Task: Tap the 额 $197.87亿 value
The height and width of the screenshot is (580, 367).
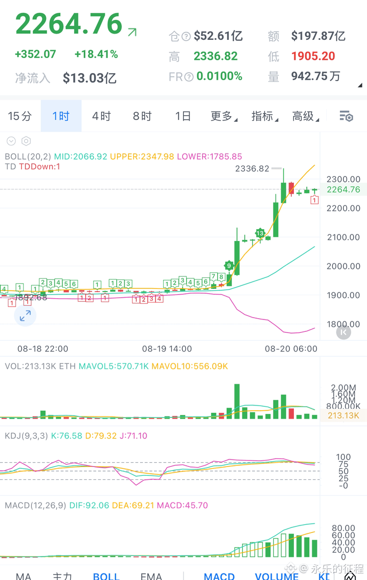Action: point(318,36)
